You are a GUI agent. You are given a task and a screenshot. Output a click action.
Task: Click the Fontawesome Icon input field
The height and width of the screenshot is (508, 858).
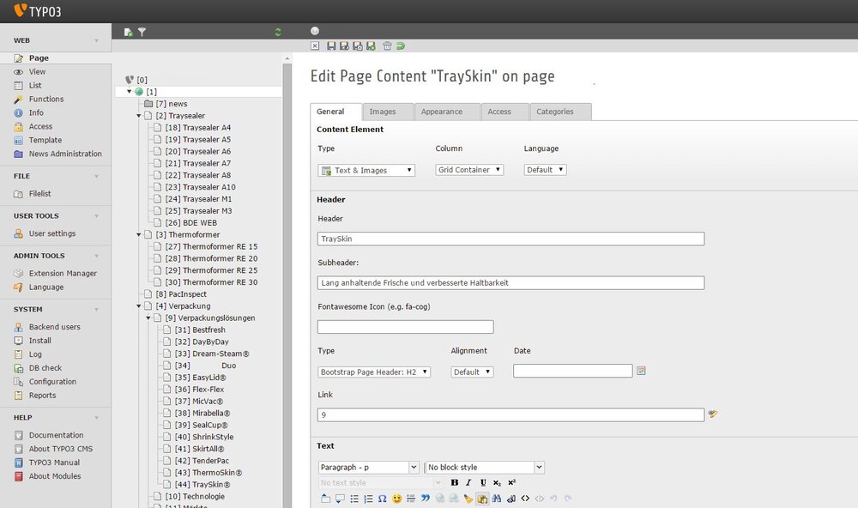406,327
